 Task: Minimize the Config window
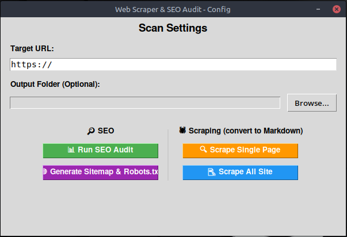(318, 9)
